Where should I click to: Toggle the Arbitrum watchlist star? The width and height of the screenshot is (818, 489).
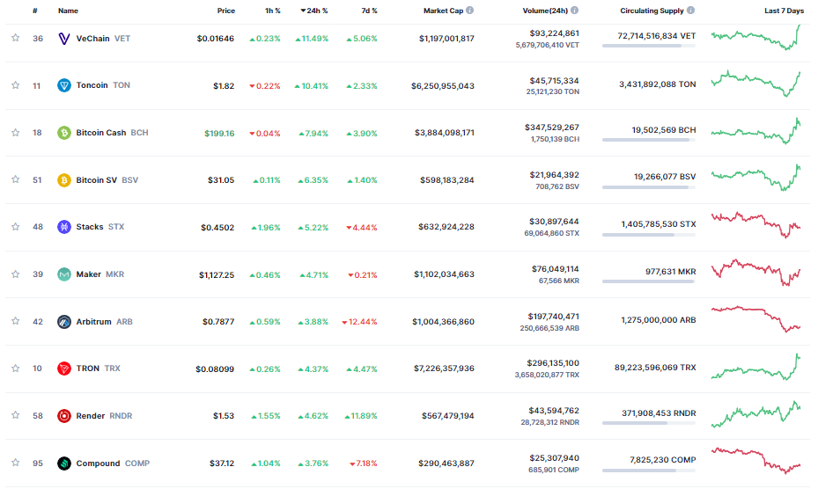click(x=16, y=321)
